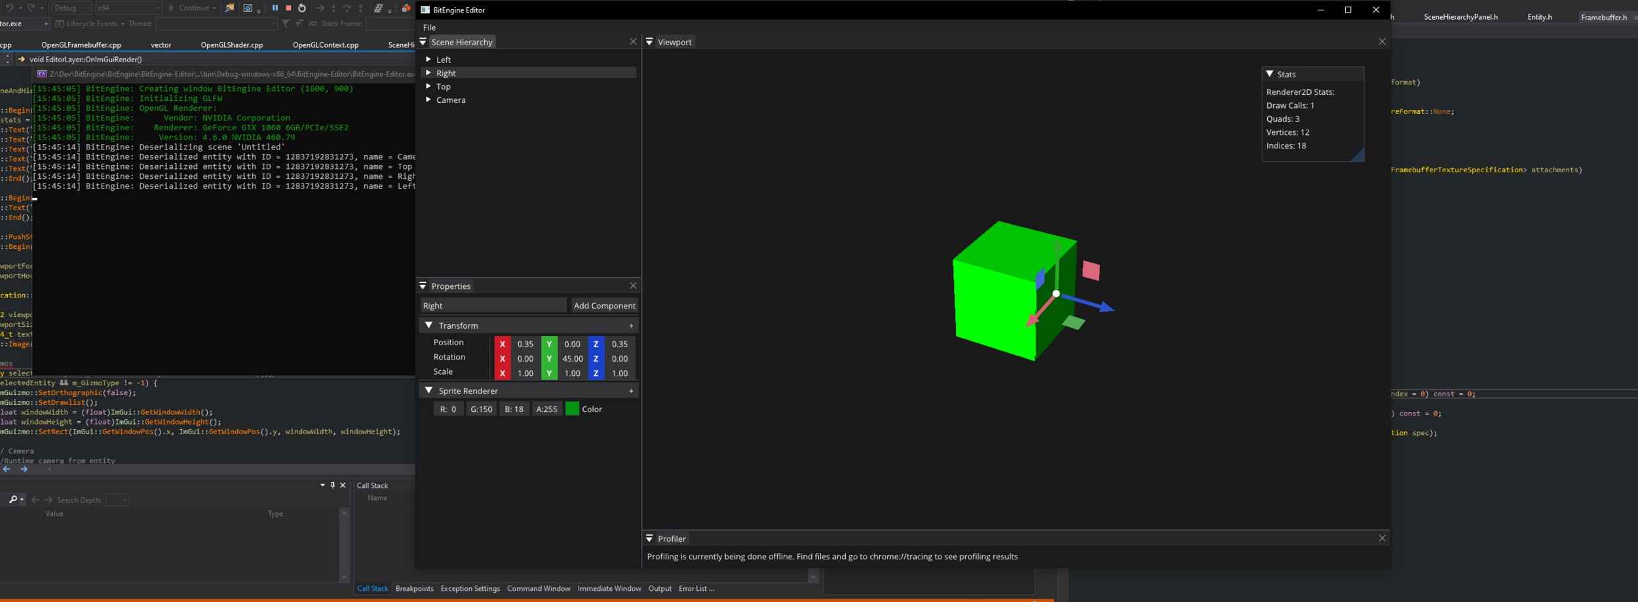Close the Viewport panel
Screen dimensions: 1638x602
[1382, 41]
